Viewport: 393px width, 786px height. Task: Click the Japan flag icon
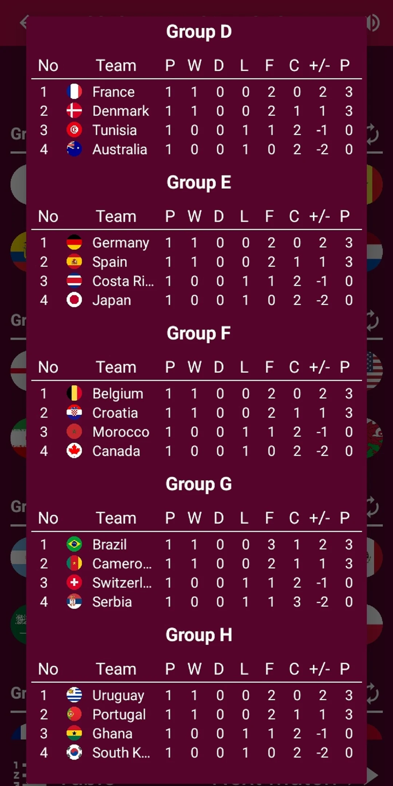click(x=74, y=300)
